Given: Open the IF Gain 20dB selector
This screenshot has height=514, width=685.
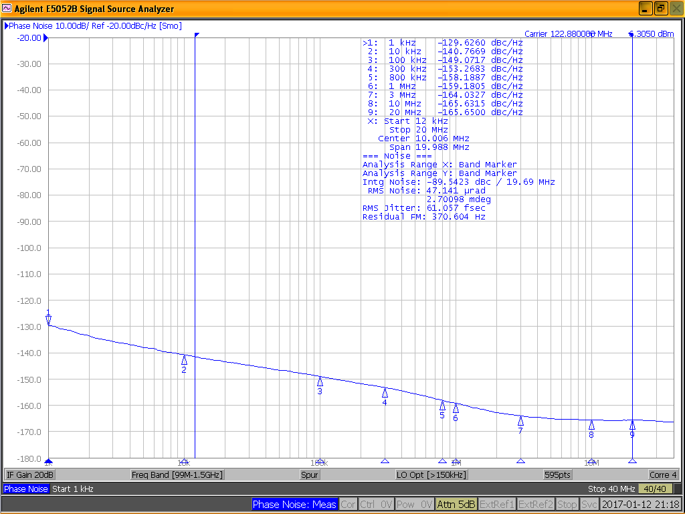Looking at the screenshot, I should tap(29, 474).
